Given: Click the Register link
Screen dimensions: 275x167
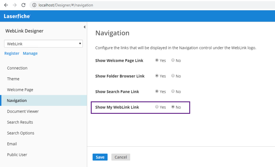Looking at the screenshot, I should tap(12, 53).
